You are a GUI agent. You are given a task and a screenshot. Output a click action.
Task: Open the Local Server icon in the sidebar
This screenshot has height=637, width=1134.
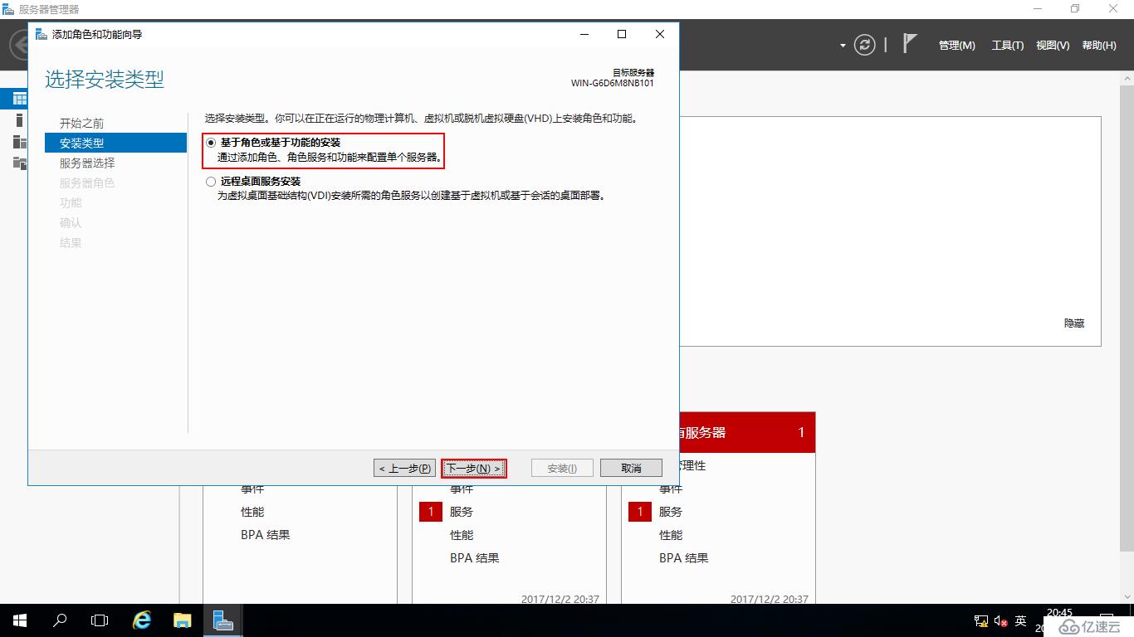pos(19,120)
